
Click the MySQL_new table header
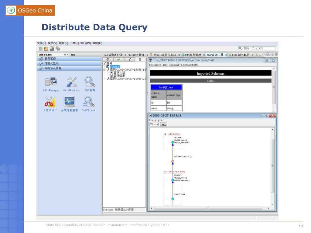click(x=166, y=87)
